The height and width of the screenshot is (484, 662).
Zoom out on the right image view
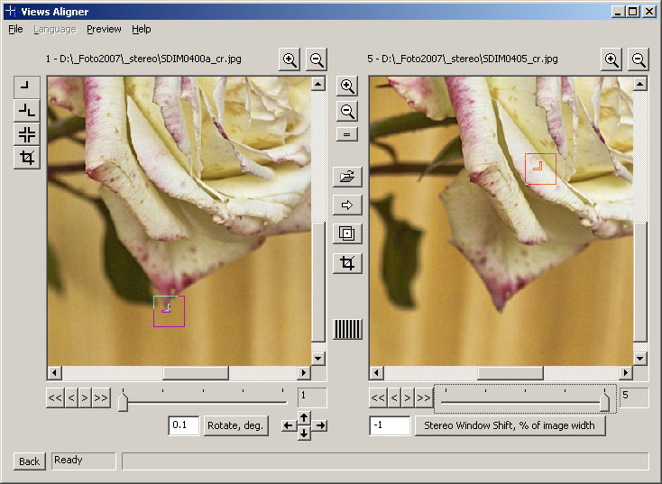[639, 60]
